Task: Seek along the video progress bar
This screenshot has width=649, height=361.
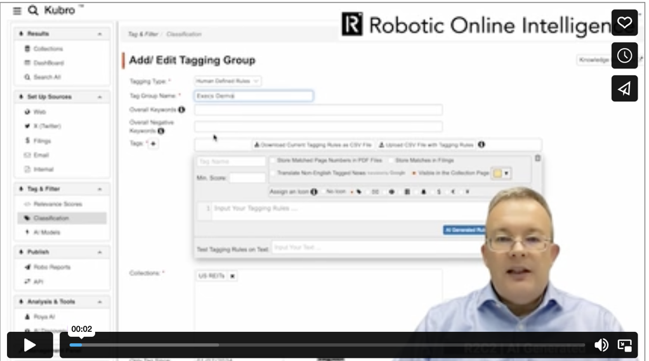Action: click(327, 345)
